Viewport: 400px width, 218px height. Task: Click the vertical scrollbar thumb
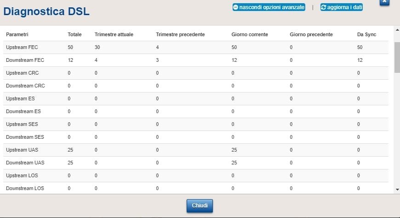coord(397,57)
